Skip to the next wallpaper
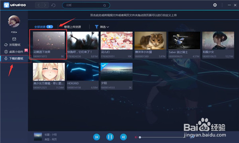This screenshot has height=143, width=239. click(x=123, y=137)
